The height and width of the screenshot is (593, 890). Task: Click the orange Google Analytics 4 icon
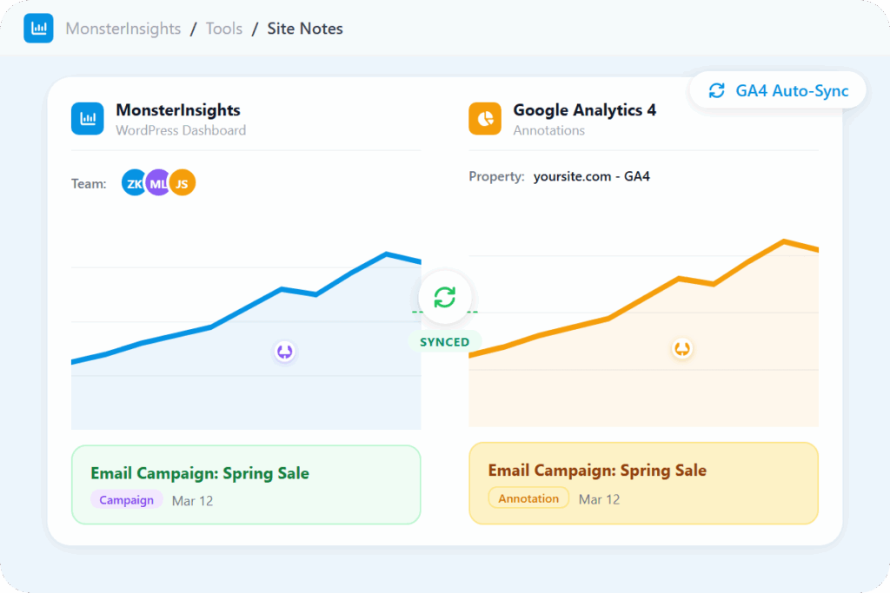[x=485, y=119]
